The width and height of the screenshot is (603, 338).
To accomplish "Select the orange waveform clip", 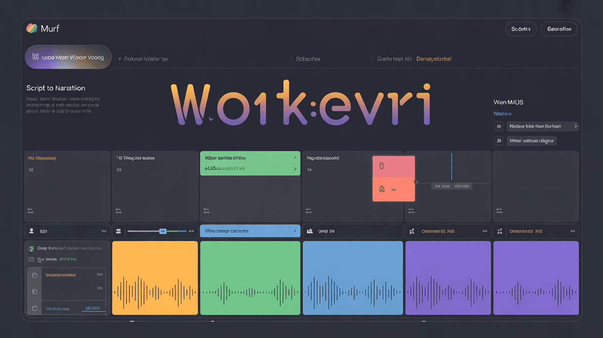I will coord(155,278).
